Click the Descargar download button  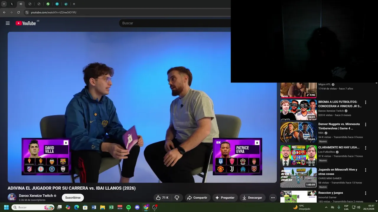click(x=252, y=198)
